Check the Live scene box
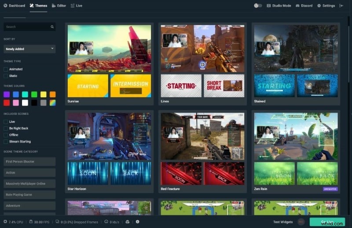 coord(6,122)
